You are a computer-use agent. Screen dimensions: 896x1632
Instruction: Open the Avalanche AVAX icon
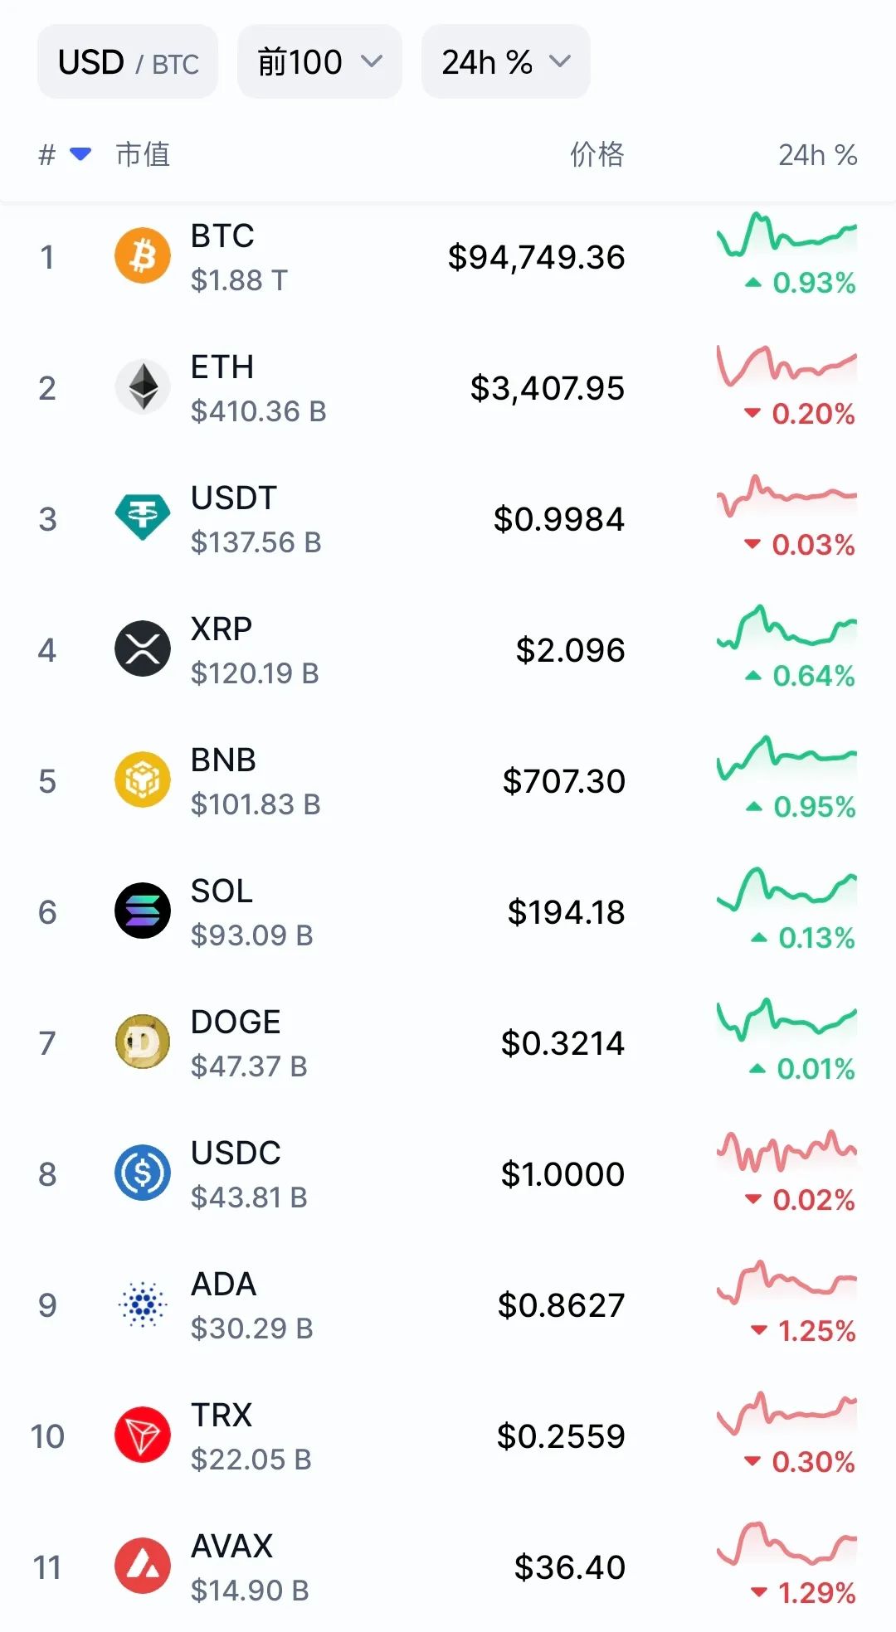coord(143,1566)
